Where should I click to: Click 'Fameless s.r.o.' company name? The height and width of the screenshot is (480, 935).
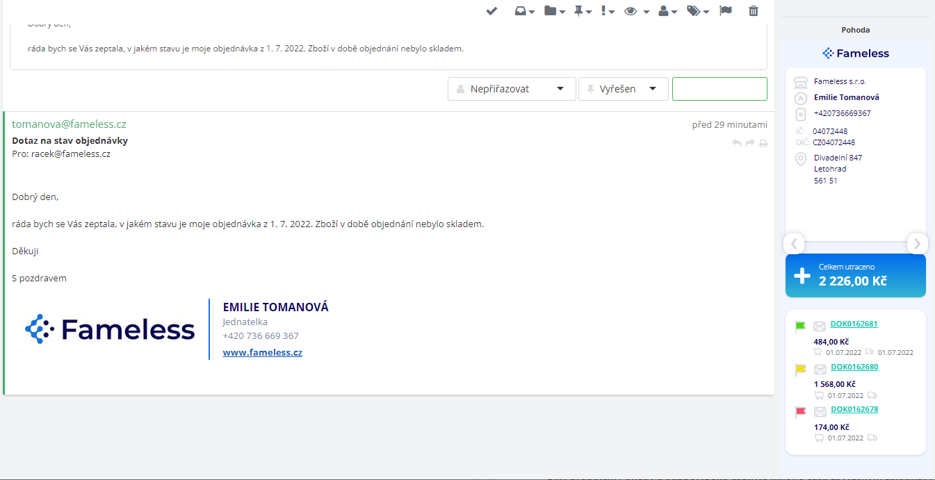[840, 81]
